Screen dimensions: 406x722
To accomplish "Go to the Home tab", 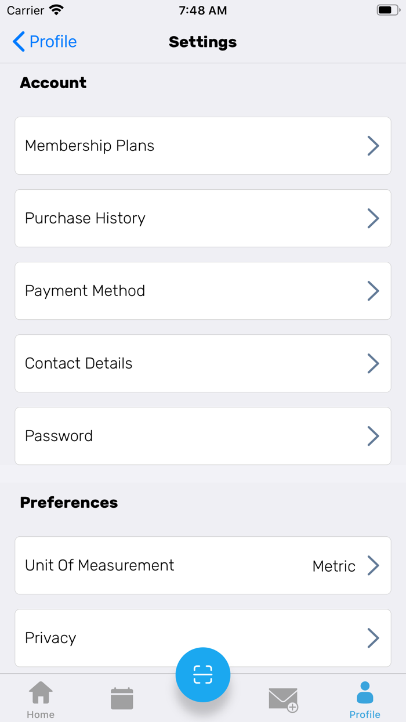I will click(x=41, y=699).
